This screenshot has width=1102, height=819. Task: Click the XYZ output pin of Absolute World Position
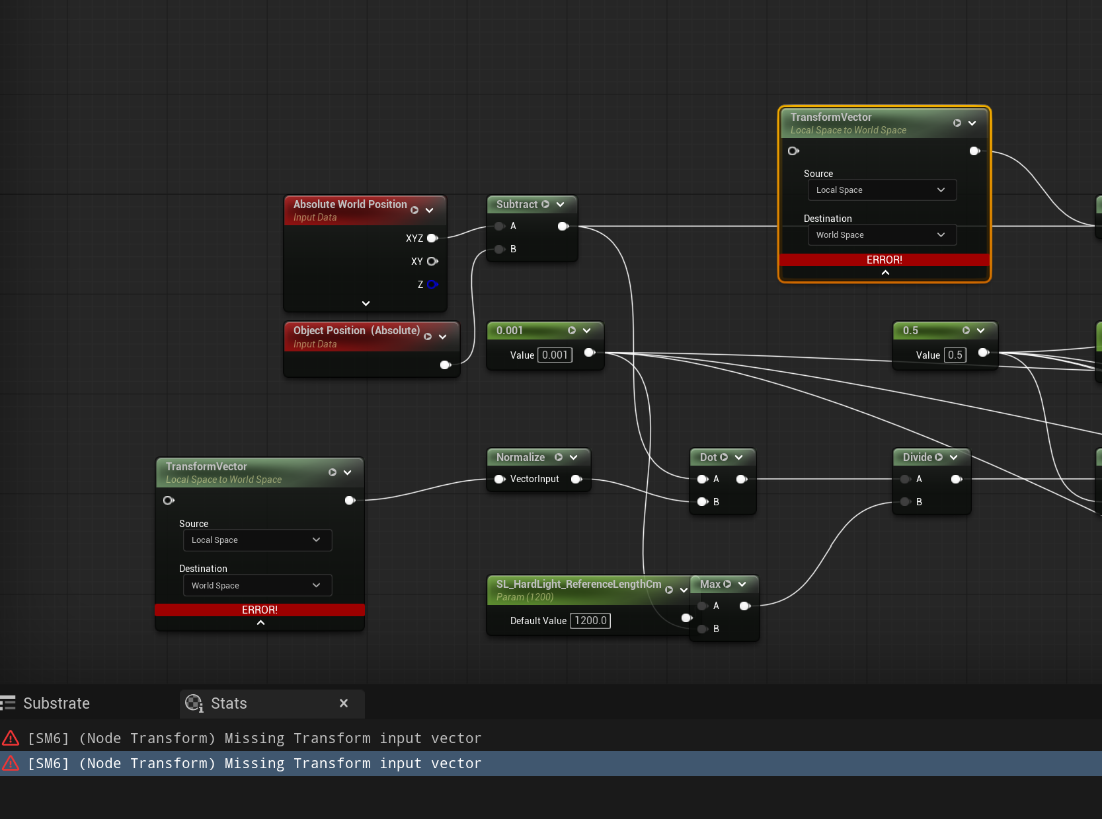coord(432,238)
